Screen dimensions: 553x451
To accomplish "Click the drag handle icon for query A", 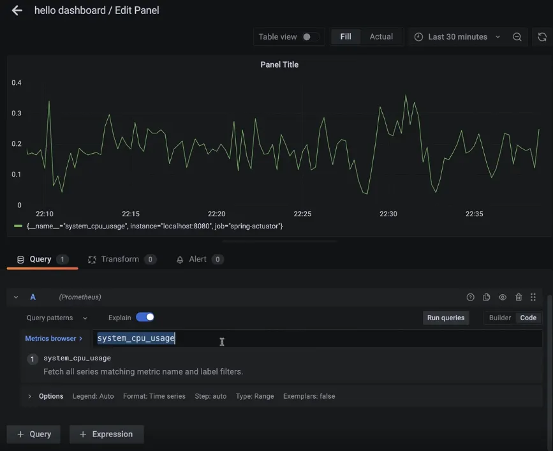I will click(533, 297).
